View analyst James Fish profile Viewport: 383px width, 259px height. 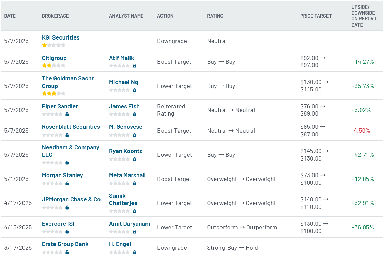(124, 107)
